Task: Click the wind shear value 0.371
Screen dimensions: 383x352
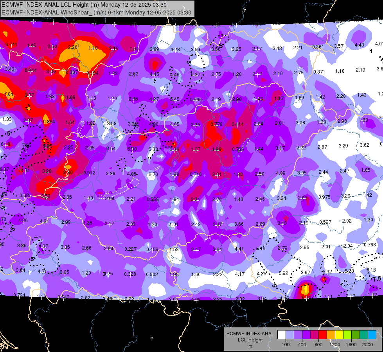Action: (x=319, y=72)
